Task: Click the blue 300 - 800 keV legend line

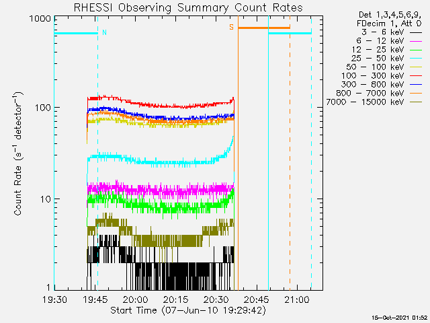Action: [415, 85]
